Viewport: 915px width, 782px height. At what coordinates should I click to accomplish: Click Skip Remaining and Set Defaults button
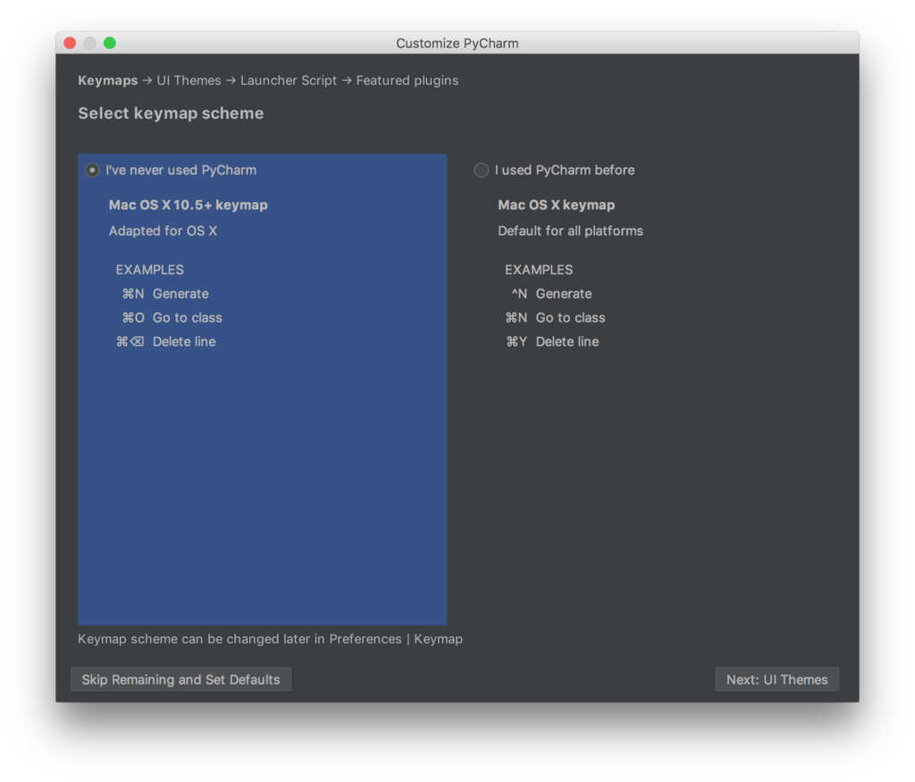click(180, 679)
